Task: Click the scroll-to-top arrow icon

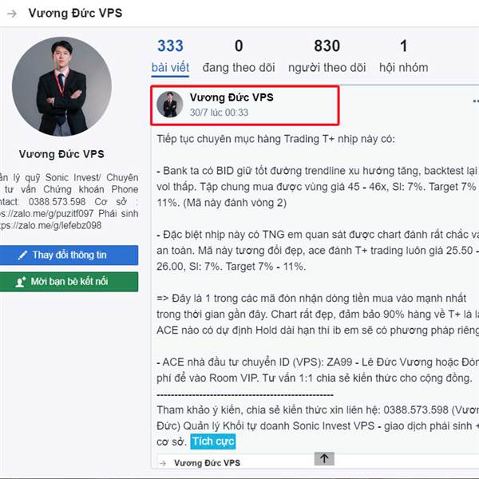Action: tap(324, 458)
